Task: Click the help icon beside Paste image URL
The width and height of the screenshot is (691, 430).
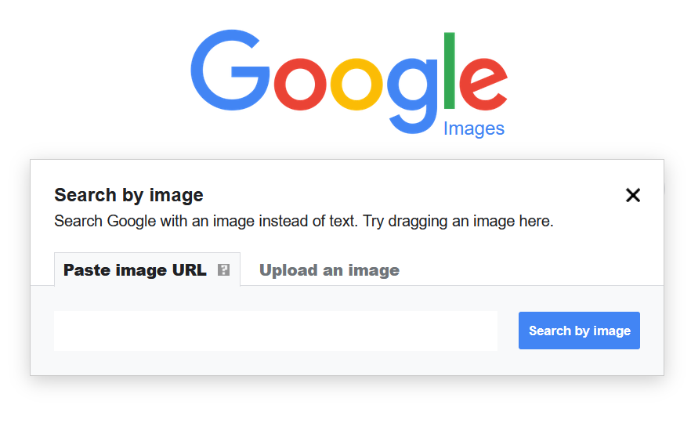Action: (223, 270)
